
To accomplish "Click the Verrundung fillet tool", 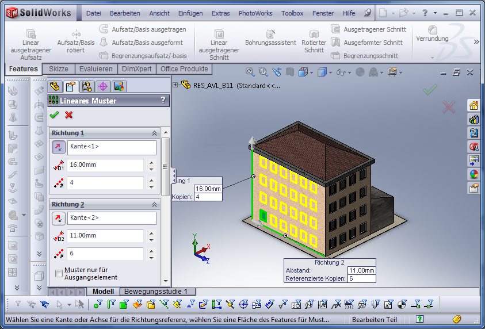I will coord(432,34).
